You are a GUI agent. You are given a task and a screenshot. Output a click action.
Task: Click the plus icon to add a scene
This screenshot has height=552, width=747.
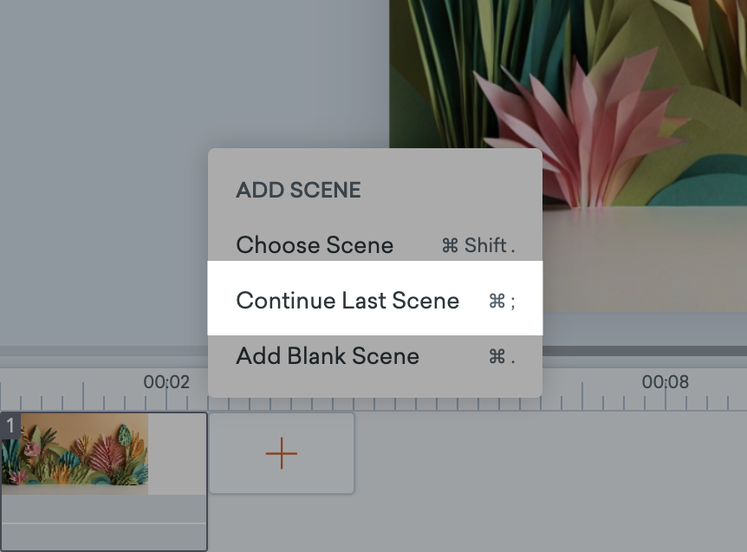point(281,452)
